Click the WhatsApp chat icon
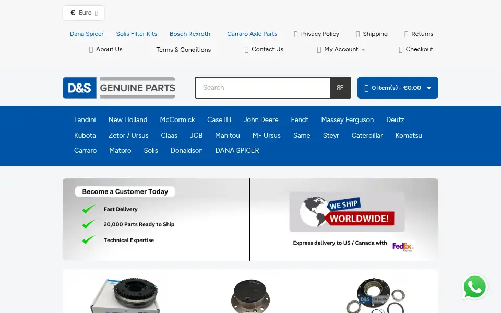The height and width of the screenshot is (313, 501). pos(475,287)
